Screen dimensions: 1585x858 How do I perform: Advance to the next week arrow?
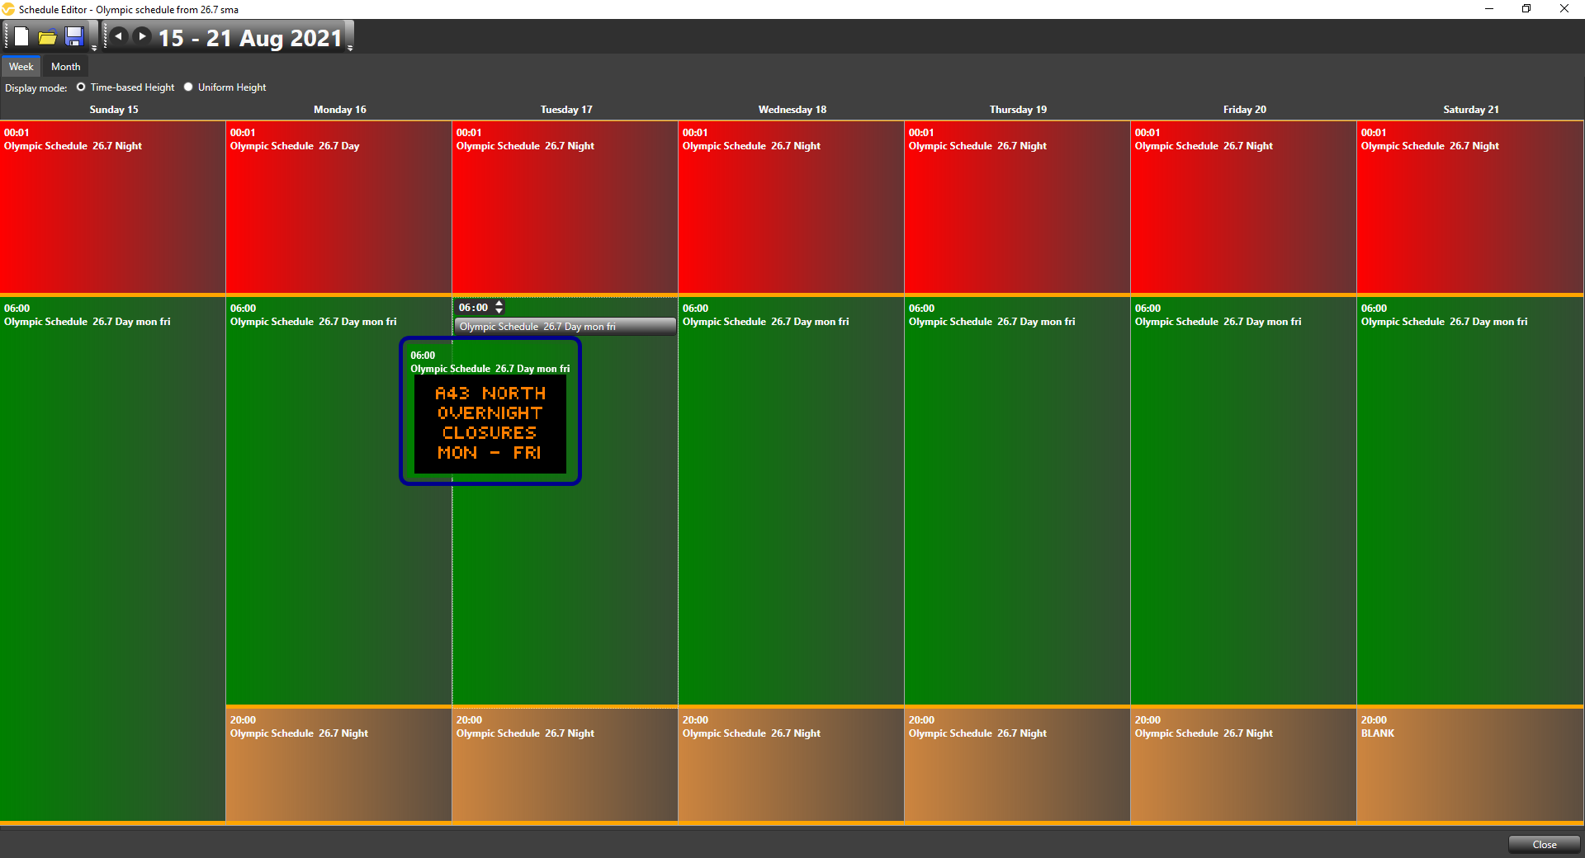pyautogui.click(x=142, y=36)
